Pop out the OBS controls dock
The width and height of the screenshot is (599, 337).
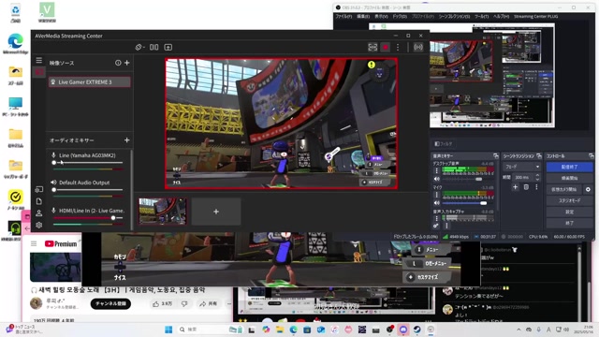tap(591, 156)
